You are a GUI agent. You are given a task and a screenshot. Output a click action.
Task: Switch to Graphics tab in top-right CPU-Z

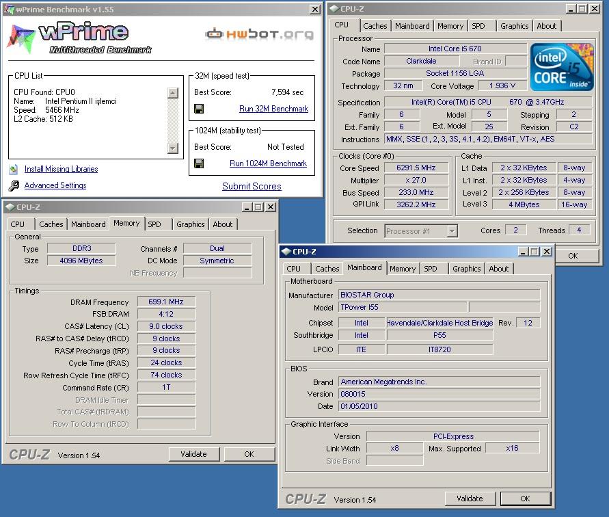coord(514,26)
